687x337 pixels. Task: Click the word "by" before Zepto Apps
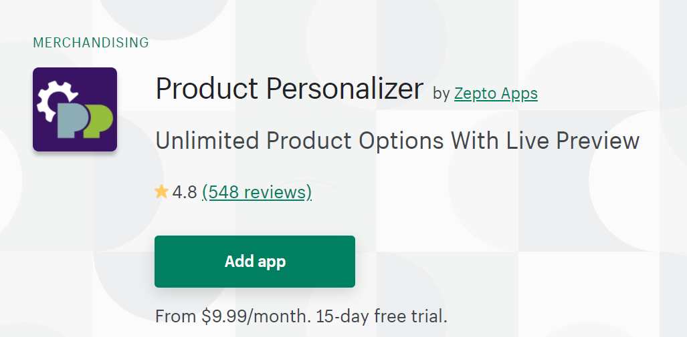point(441,93)
